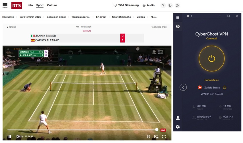Select the Info tab

30,5
